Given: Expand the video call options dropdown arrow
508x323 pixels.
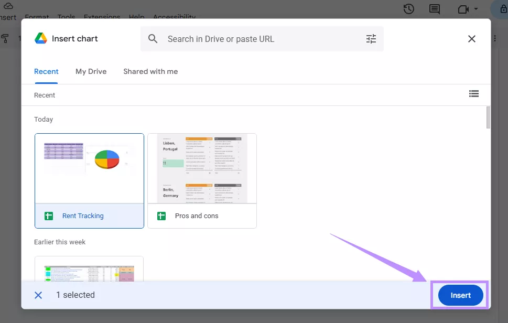Looking at the screenshot, I should 476,9.
